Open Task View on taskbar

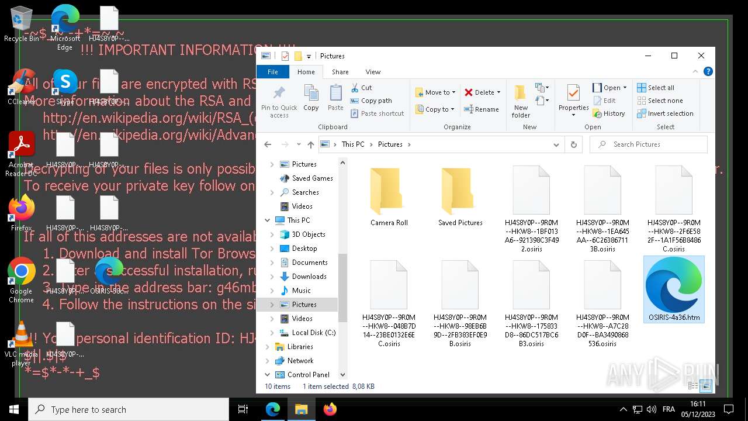(243, 409)
